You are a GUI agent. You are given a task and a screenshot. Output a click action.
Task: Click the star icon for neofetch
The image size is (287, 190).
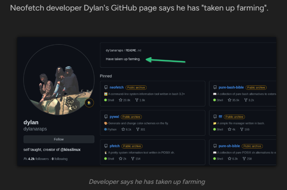pos(121,100)
